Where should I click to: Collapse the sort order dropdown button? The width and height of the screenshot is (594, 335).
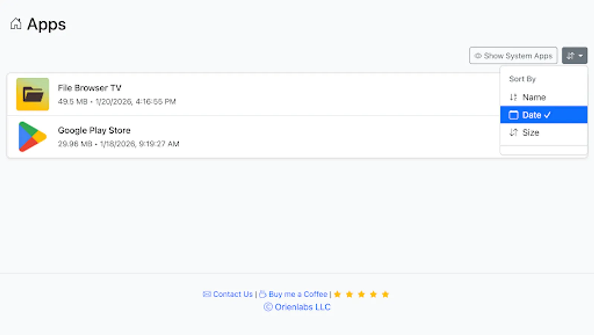point(574,55)
